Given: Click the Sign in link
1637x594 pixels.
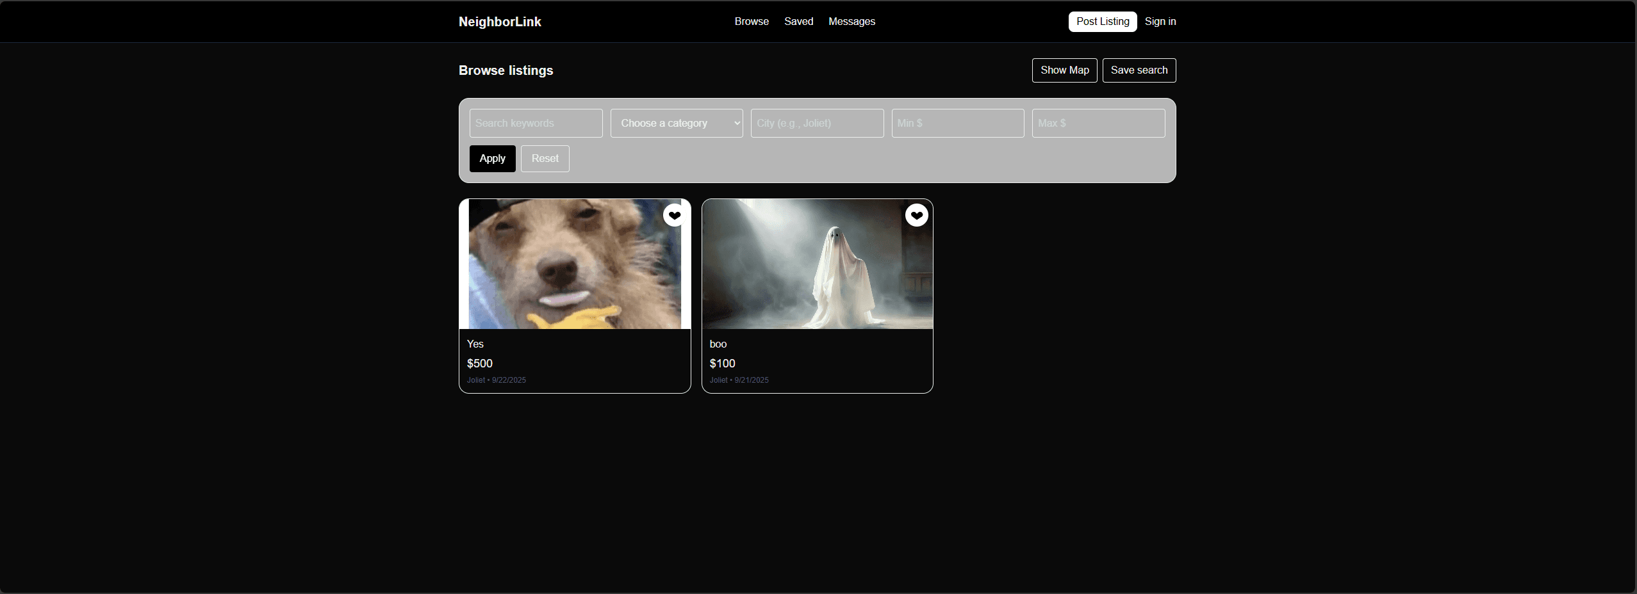Looking at the screenshot, I should coord(1160,22).
